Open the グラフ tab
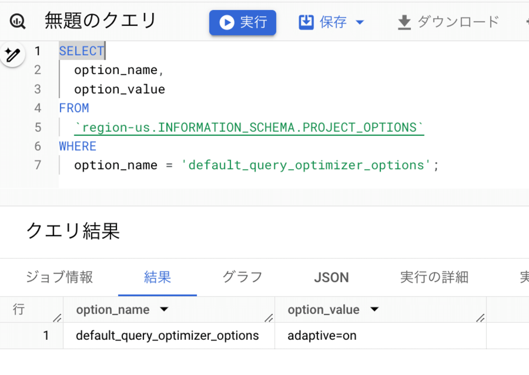Viewport: 529px width, 375px height. tap(242, 277)
